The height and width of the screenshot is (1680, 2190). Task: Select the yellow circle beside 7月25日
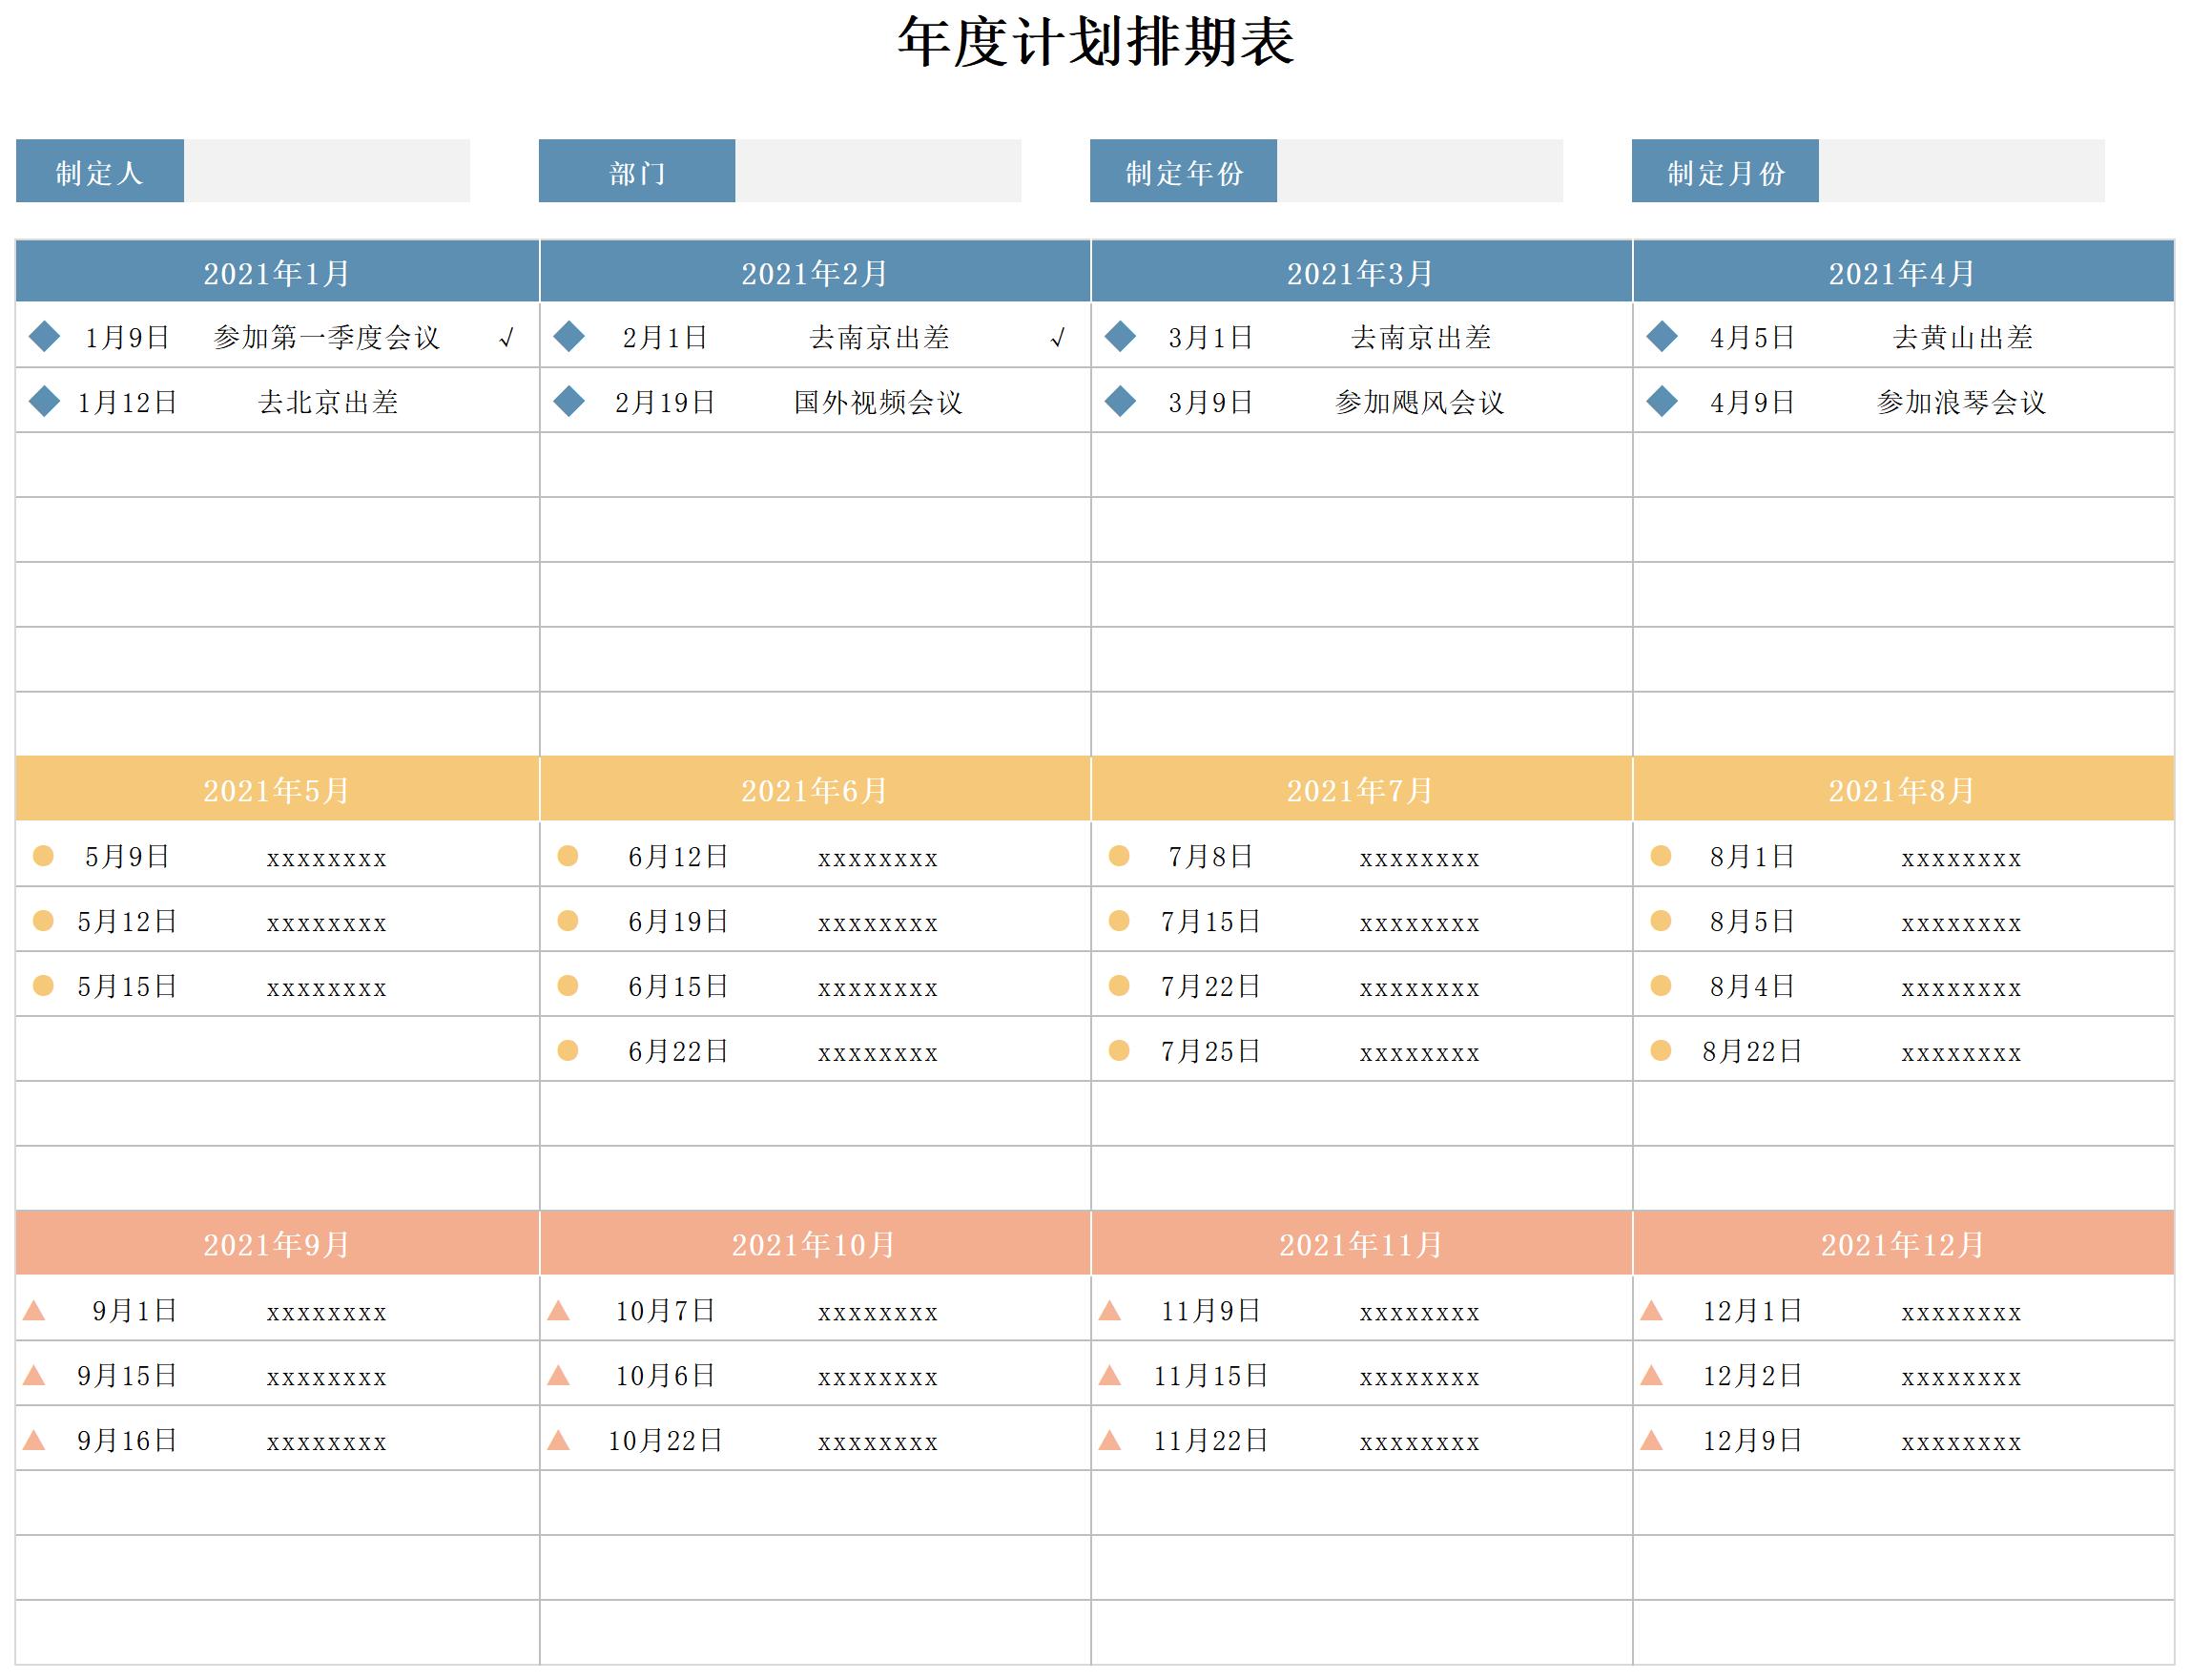click(1120, 1050)
